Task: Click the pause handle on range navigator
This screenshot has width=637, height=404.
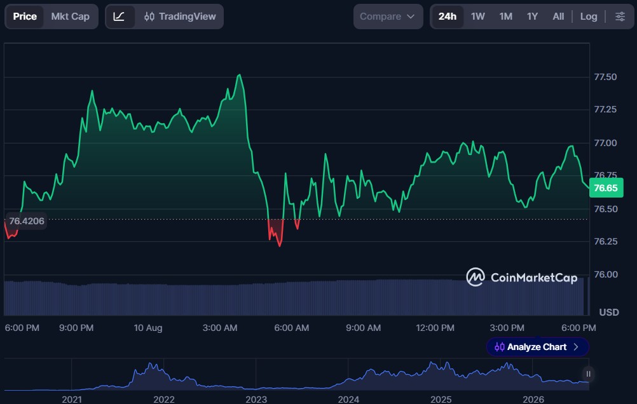Action: click(588, 374)
